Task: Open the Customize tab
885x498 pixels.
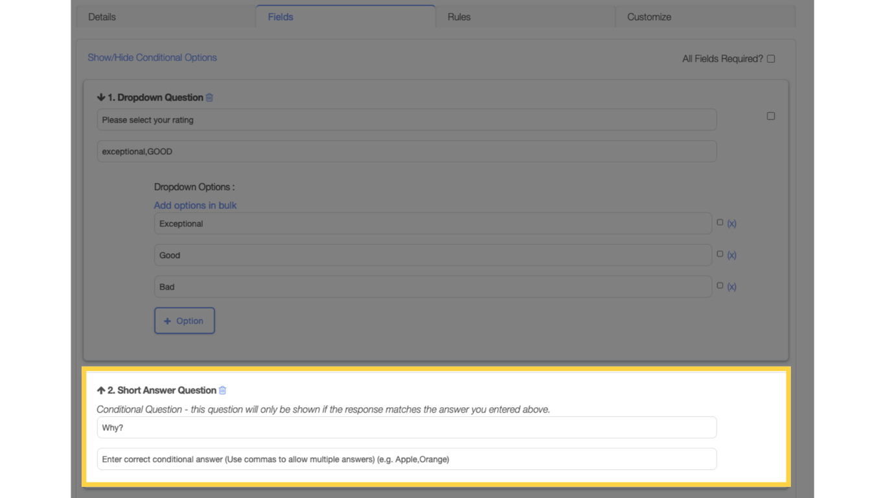Action: tap(649, 17)
